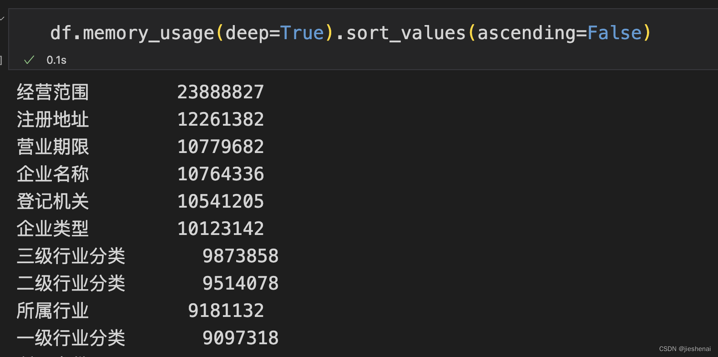Viewport: 718px width, 357px height.
Task: Select the value 9181132
Action: pos(226,311)
